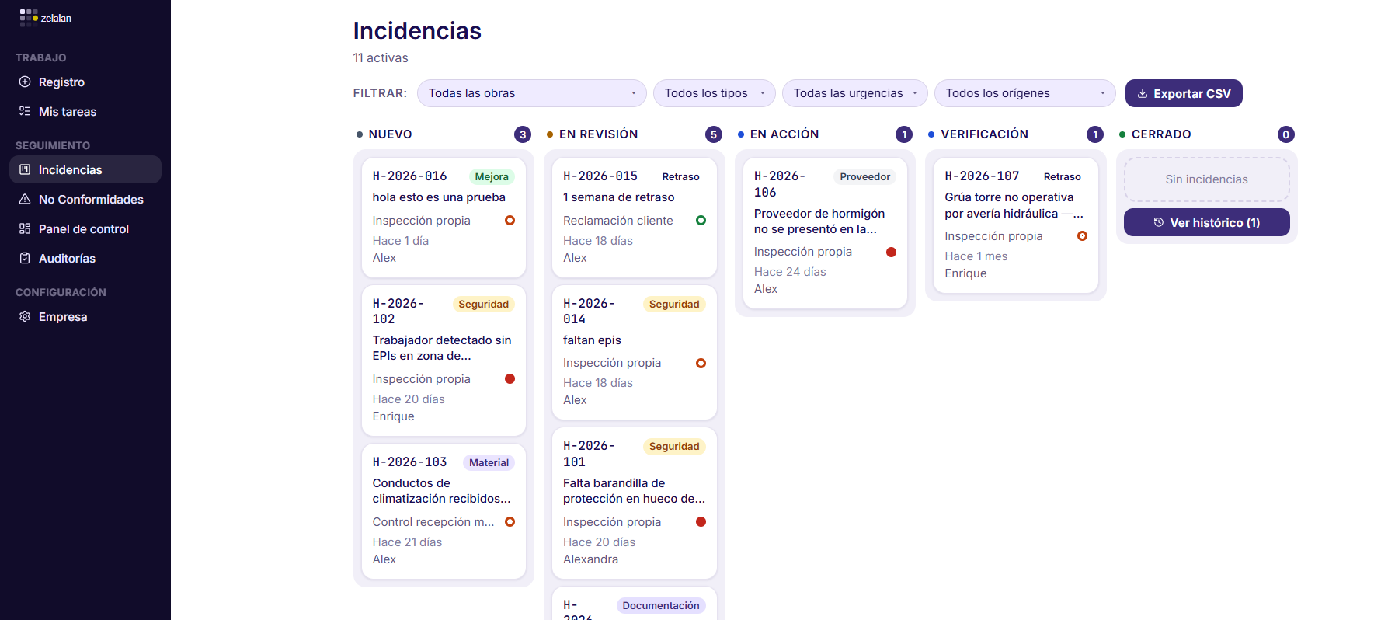Viewport: 1381px width, 620px height.
Task: Open the Todas las urgencias dropdown
Action: pos(855,93)
